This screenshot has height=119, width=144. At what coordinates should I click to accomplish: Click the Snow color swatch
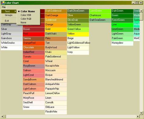[34, 107]
